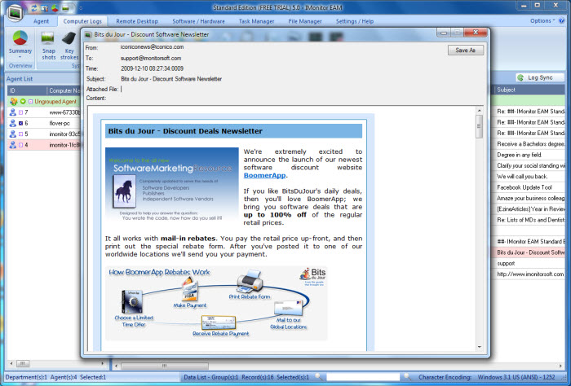The width and height of the screenshot is (571, 386).
Task: Follow the BoomerApp hyperlink in email
Action: [264, 174]
